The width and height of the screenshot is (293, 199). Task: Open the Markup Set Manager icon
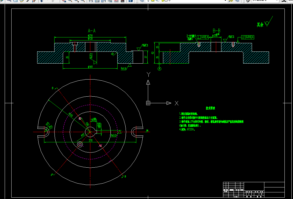pyautogui.click(x=116, y=1)
